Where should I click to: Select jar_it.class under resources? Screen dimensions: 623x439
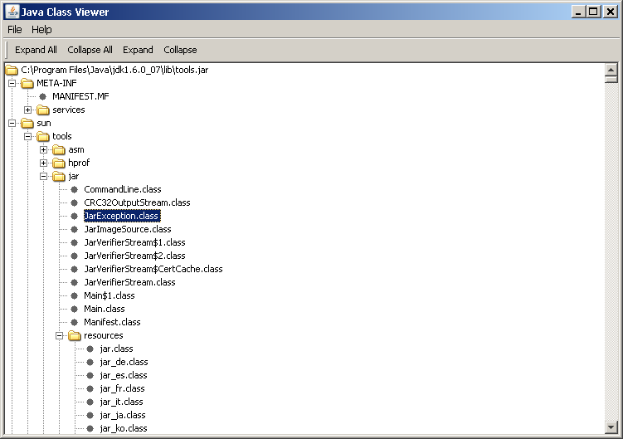pyautogui.click(x=122, y=402)
